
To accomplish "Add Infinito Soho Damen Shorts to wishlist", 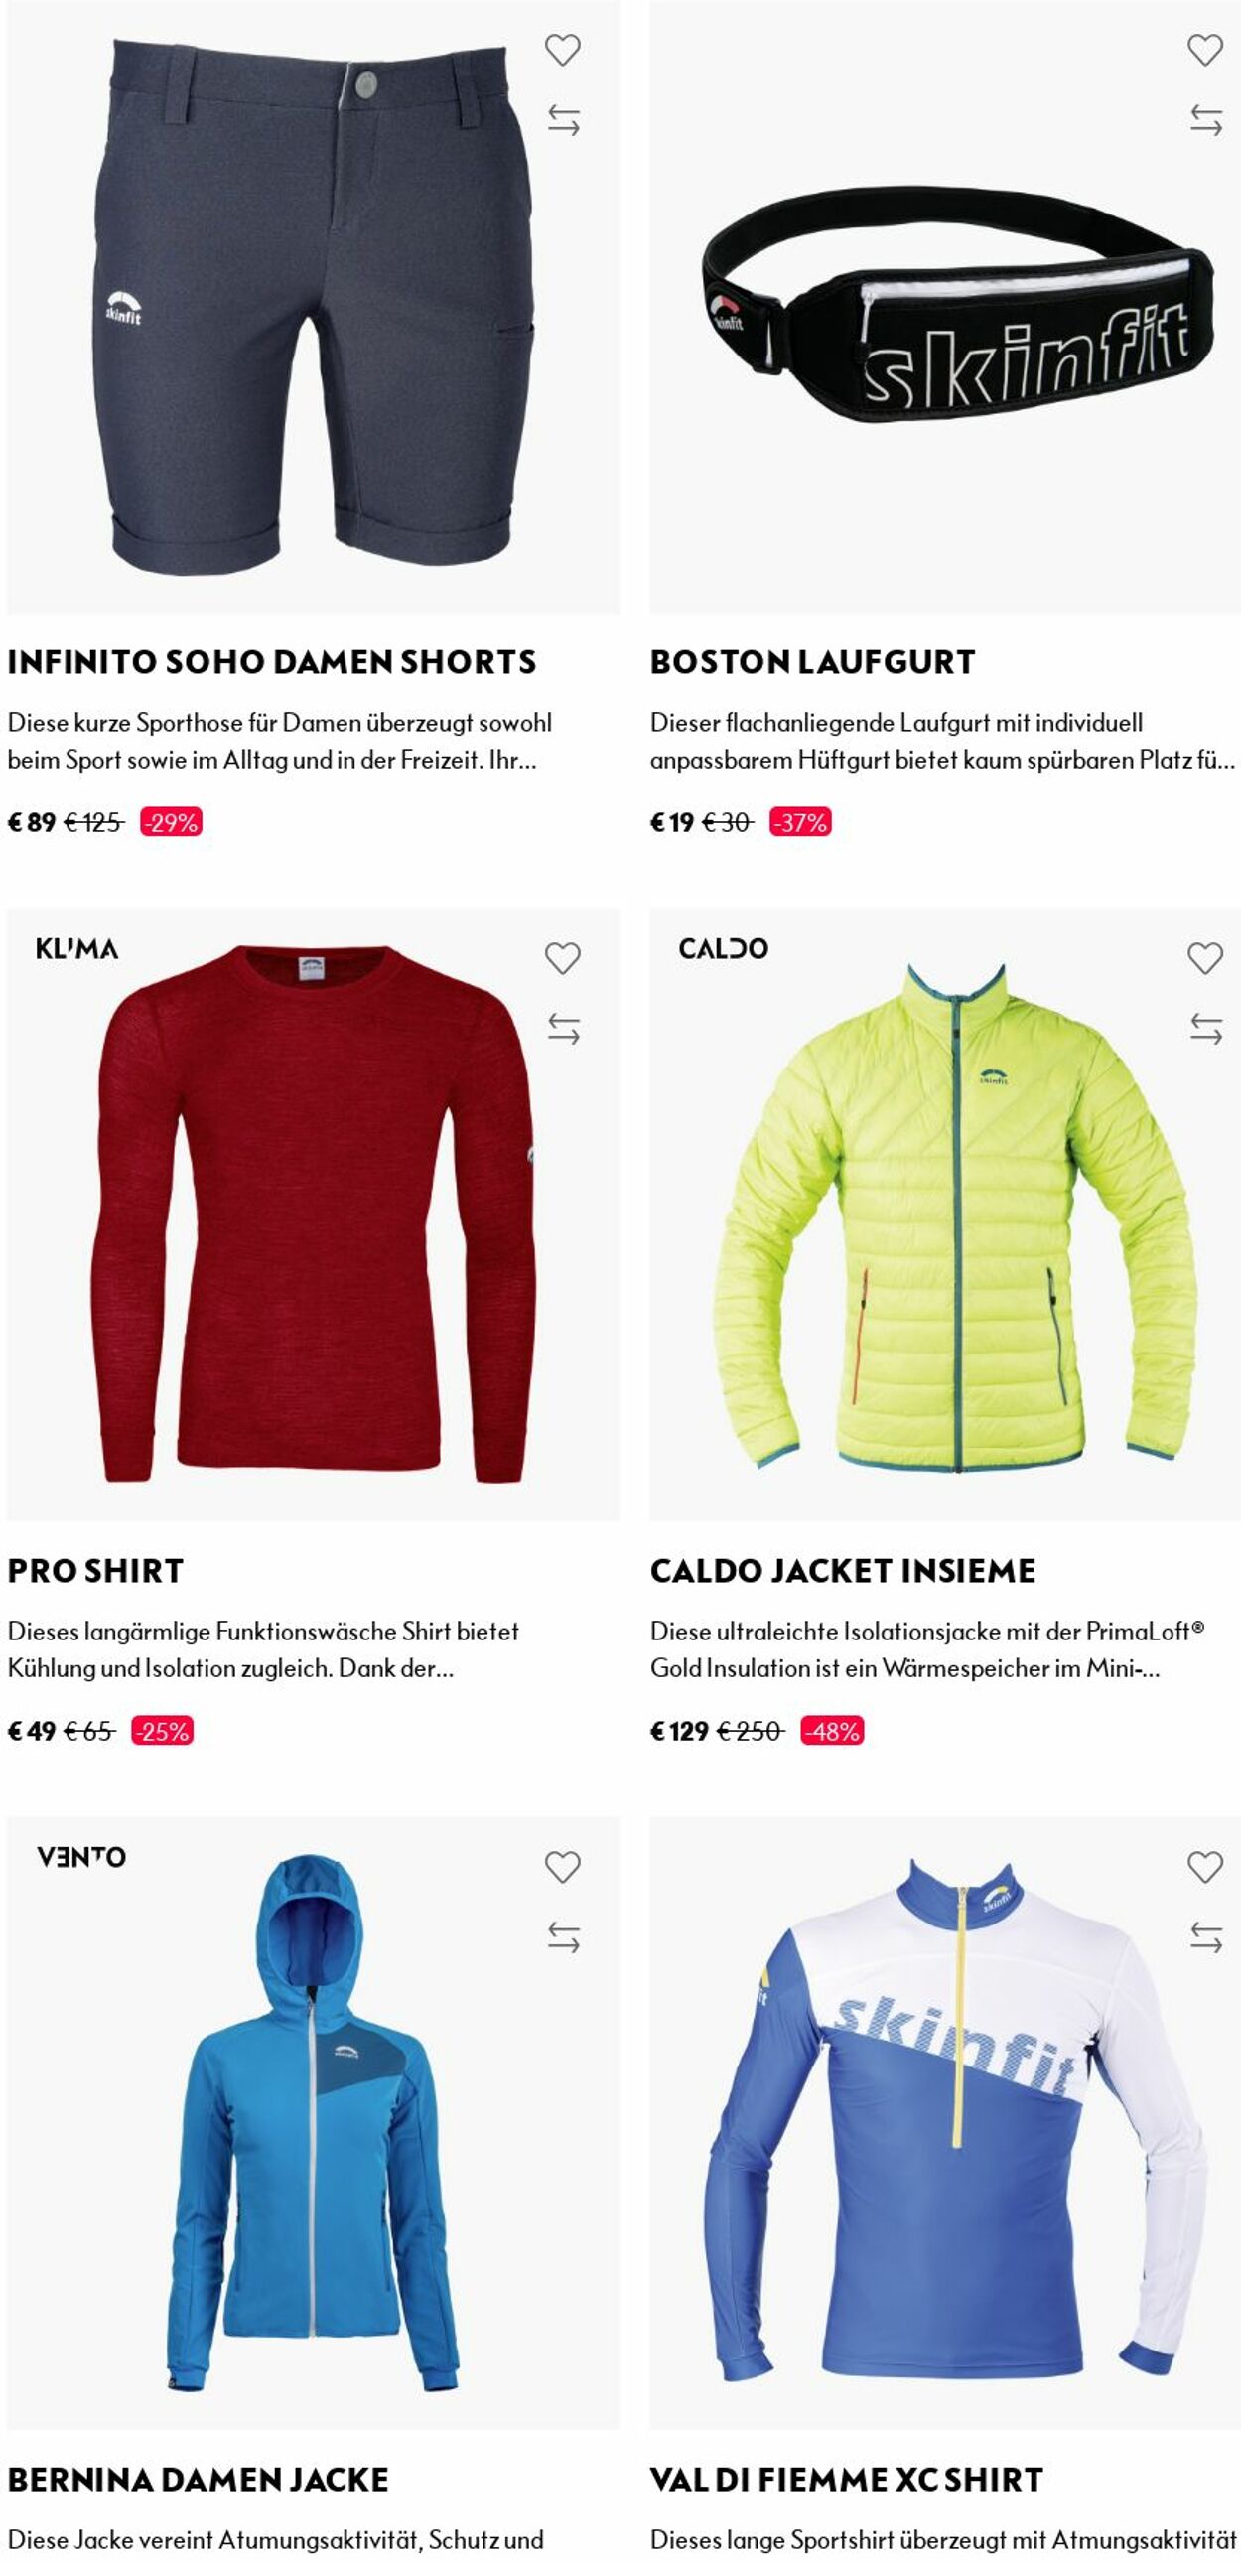I will point(562,50).
